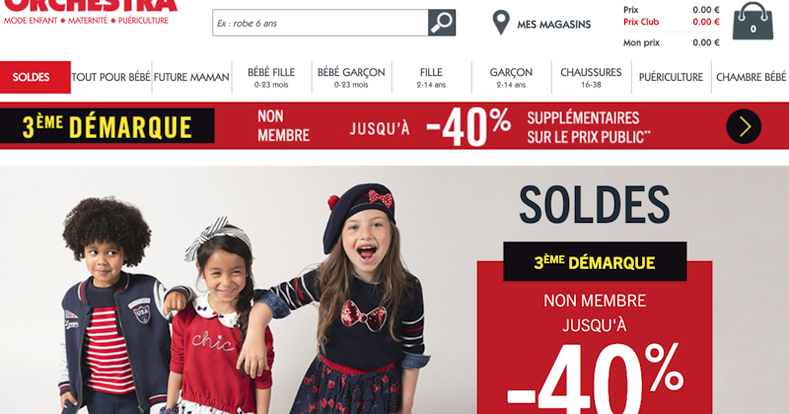789x414 pixels.
Task: Open the FILLE 2-14 ans menu
Action: pyautogui.click(x=431, y=78)
